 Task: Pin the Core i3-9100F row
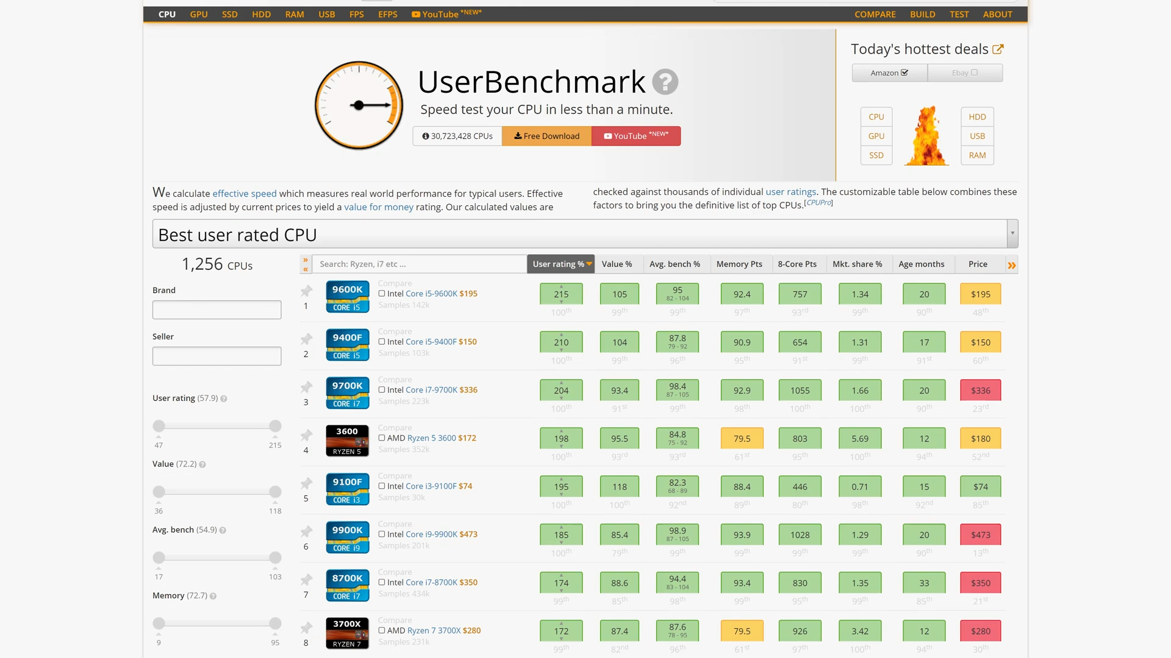tap(306, 483)
